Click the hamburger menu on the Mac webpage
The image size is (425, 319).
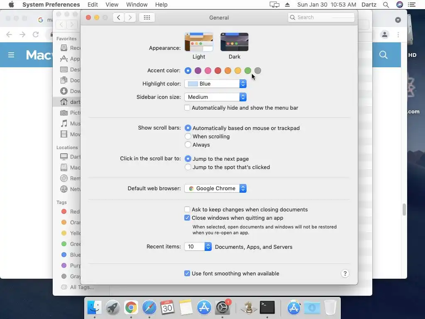point(11,55)
